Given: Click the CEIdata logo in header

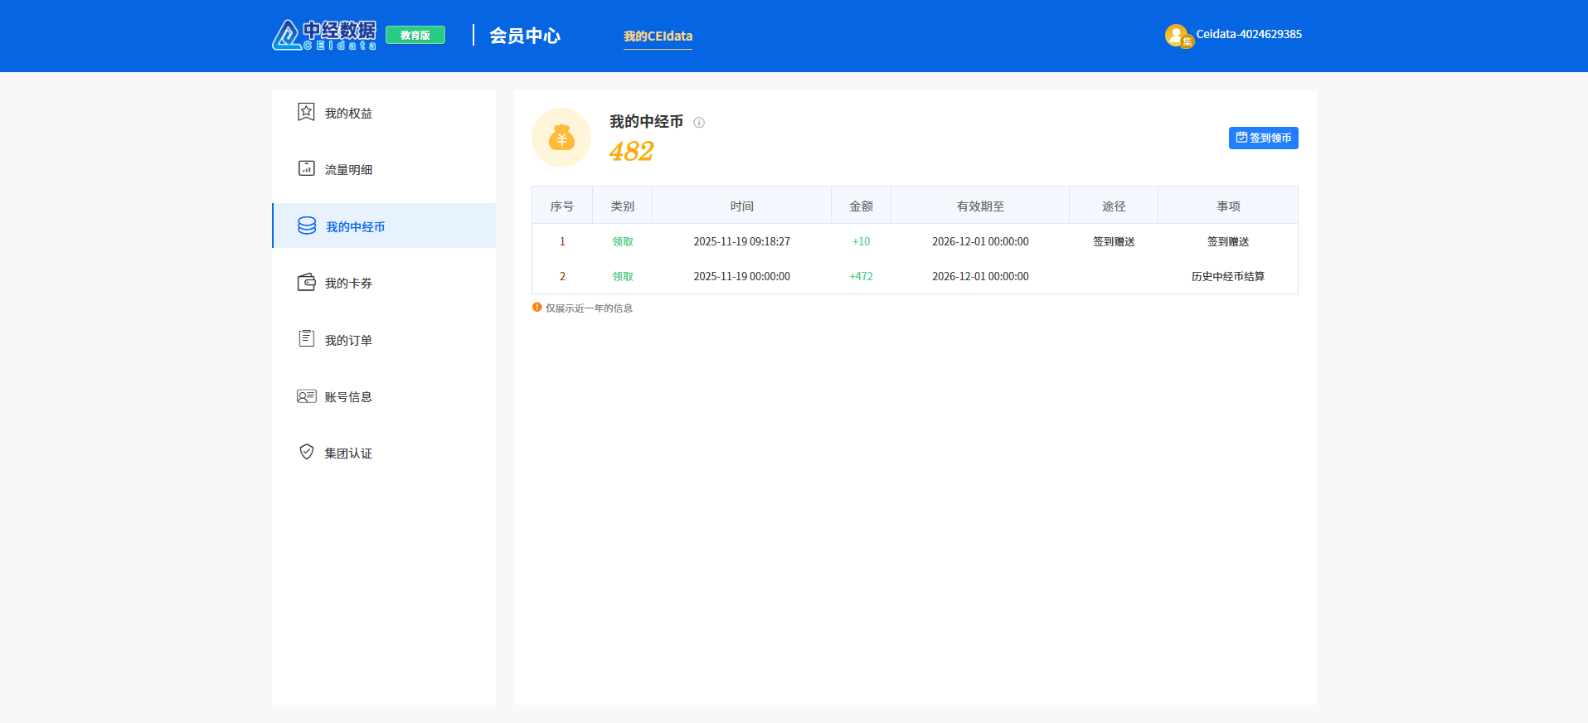Looking at the screenshot, I should [x=324, y=35].
